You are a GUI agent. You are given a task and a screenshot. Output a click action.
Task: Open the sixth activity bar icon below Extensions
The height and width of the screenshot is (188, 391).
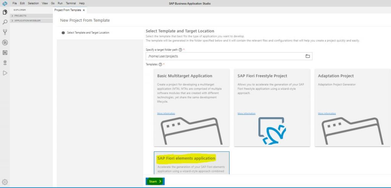click(x=5, y=63)
